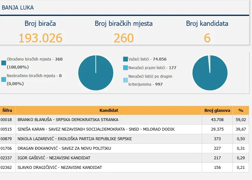
Task: Click the Broj birača value 193.026
Action: tap(40, 38)
